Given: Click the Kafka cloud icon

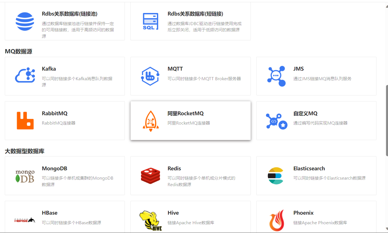Looking at the screenshot, I should click(25, 75).
